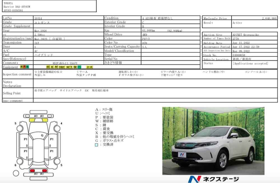This screenshot has height=183, width=280.
Task: Select color number value "070"
Action: click(x=145, y=43)
